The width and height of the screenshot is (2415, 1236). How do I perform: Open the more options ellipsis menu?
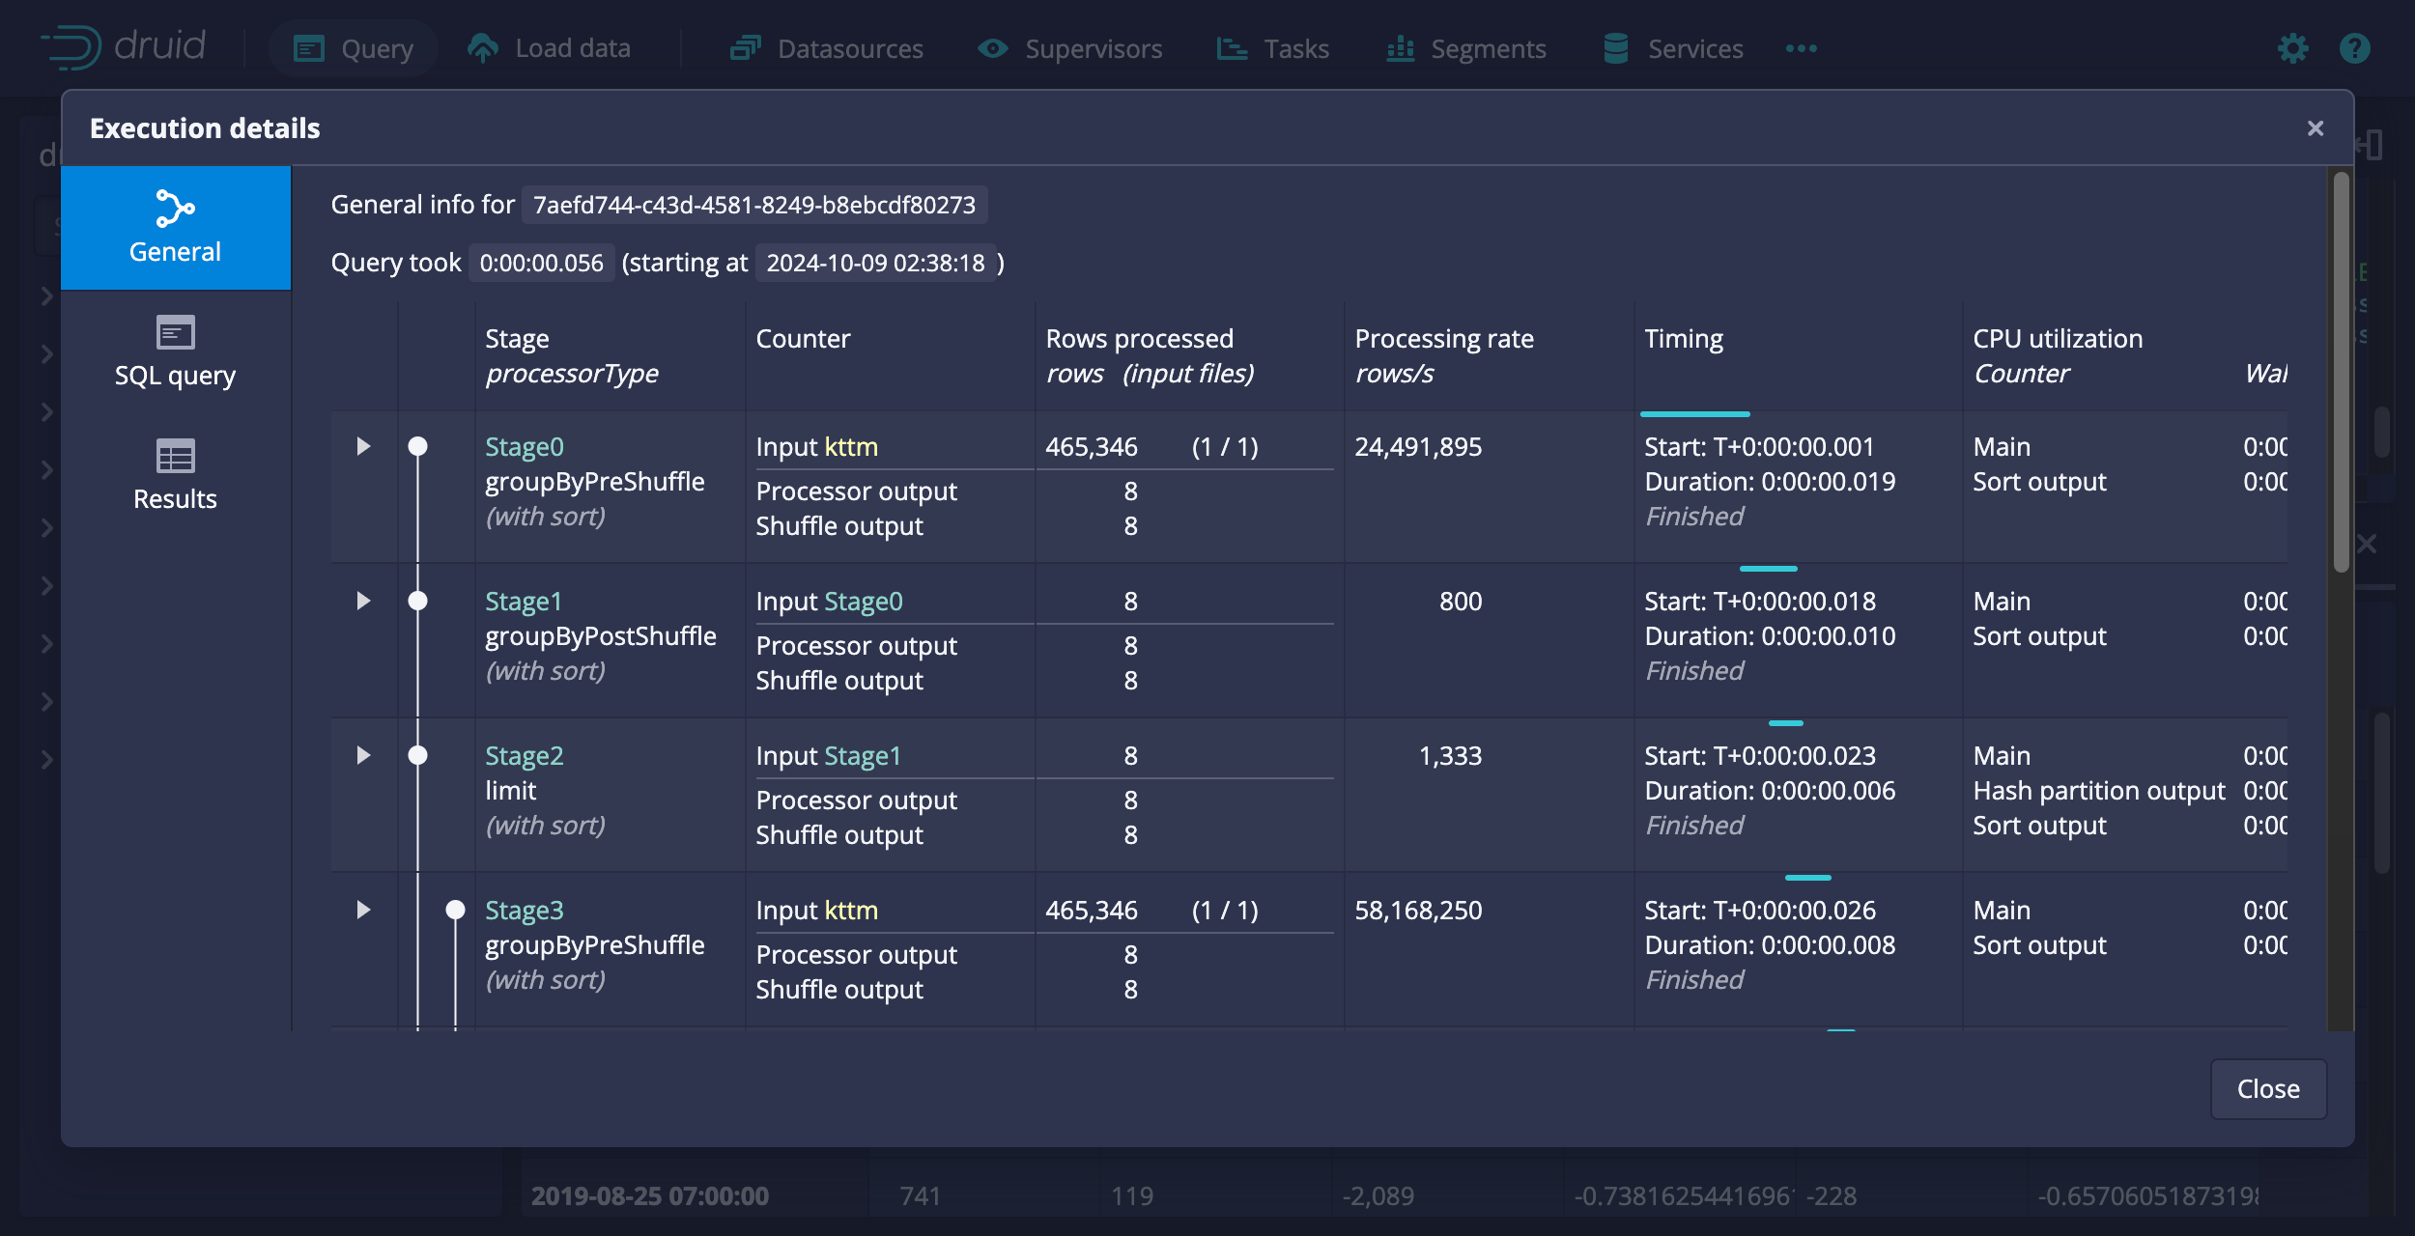(1801, 48)
